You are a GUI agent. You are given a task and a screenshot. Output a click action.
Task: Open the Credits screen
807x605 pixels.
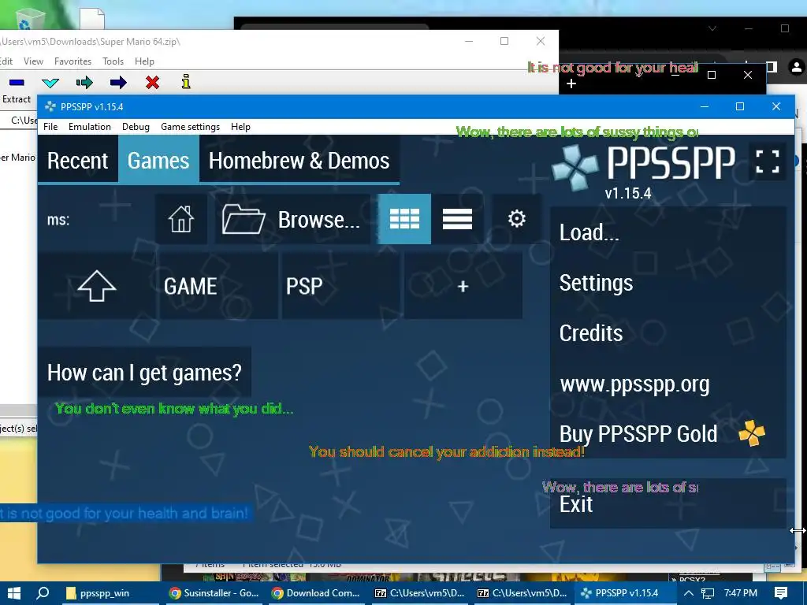point(668,333)
